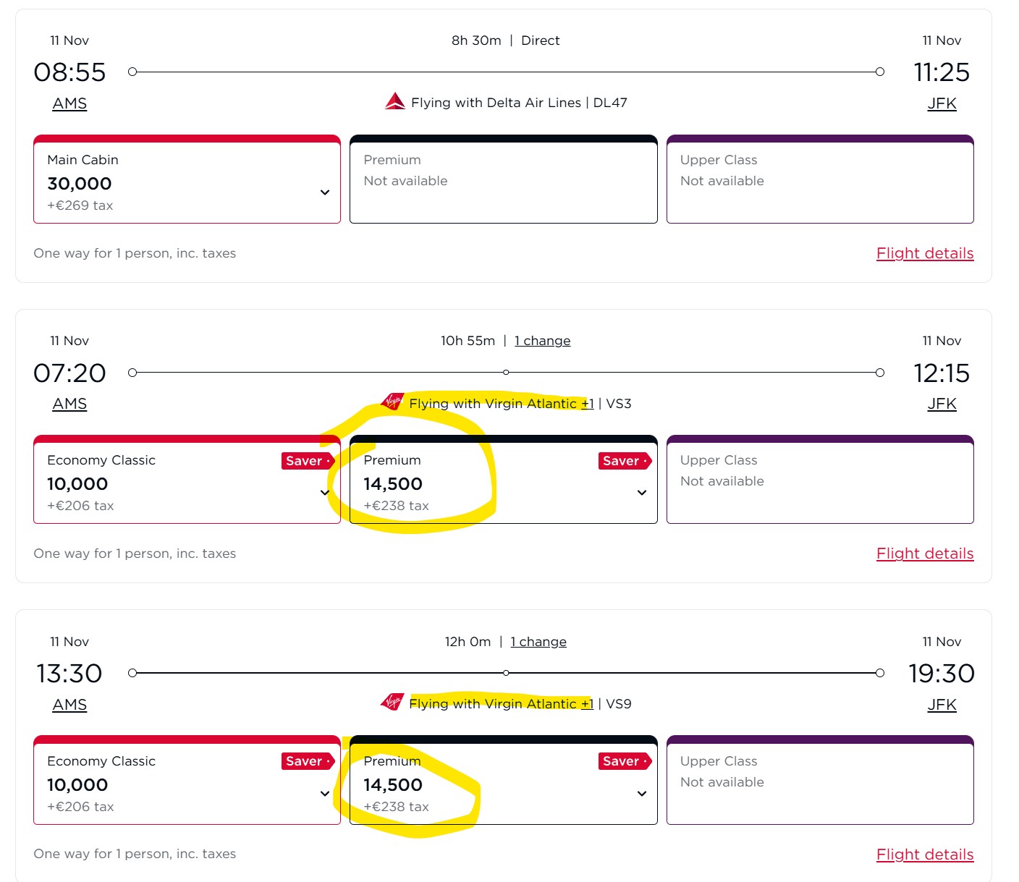
Task: Open Flight details for Delta DL47
Action: [924, 253]
